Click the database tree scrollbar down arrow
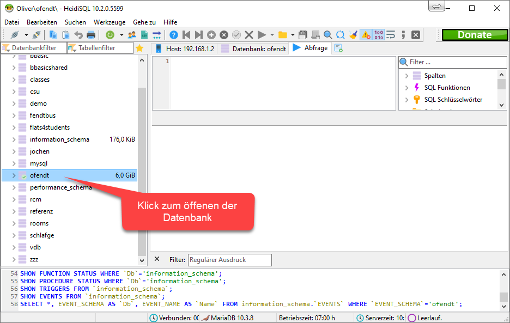Image resolution: width=510 pixels, height=323 pixels. 142,260
